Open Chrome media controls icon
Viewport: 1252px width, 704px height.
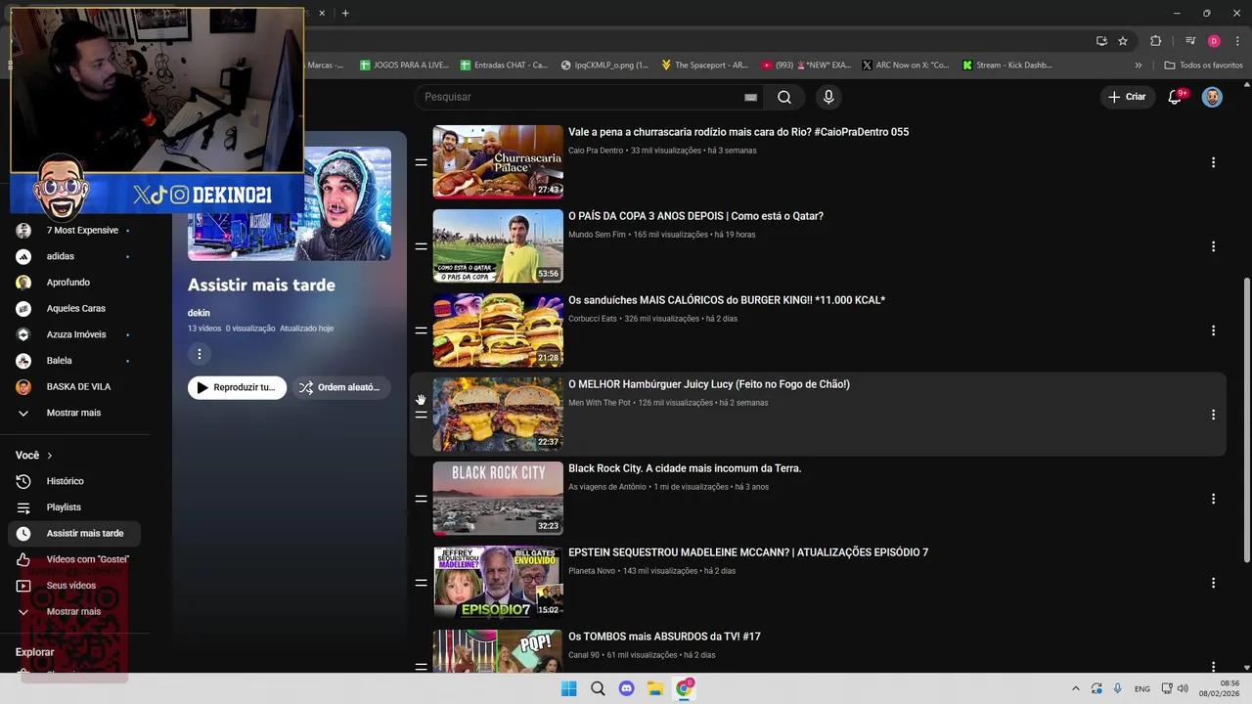(1190, 41)
